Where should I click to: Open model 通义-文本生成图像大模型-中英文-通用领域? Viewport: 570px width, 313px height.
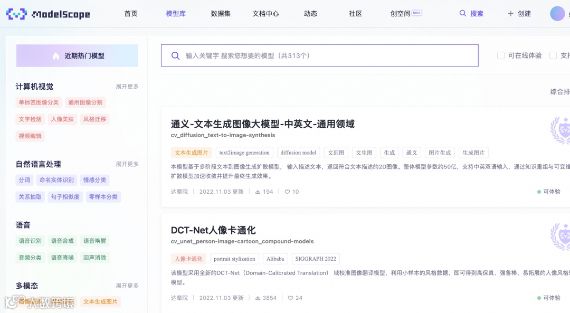coord(262,124)
